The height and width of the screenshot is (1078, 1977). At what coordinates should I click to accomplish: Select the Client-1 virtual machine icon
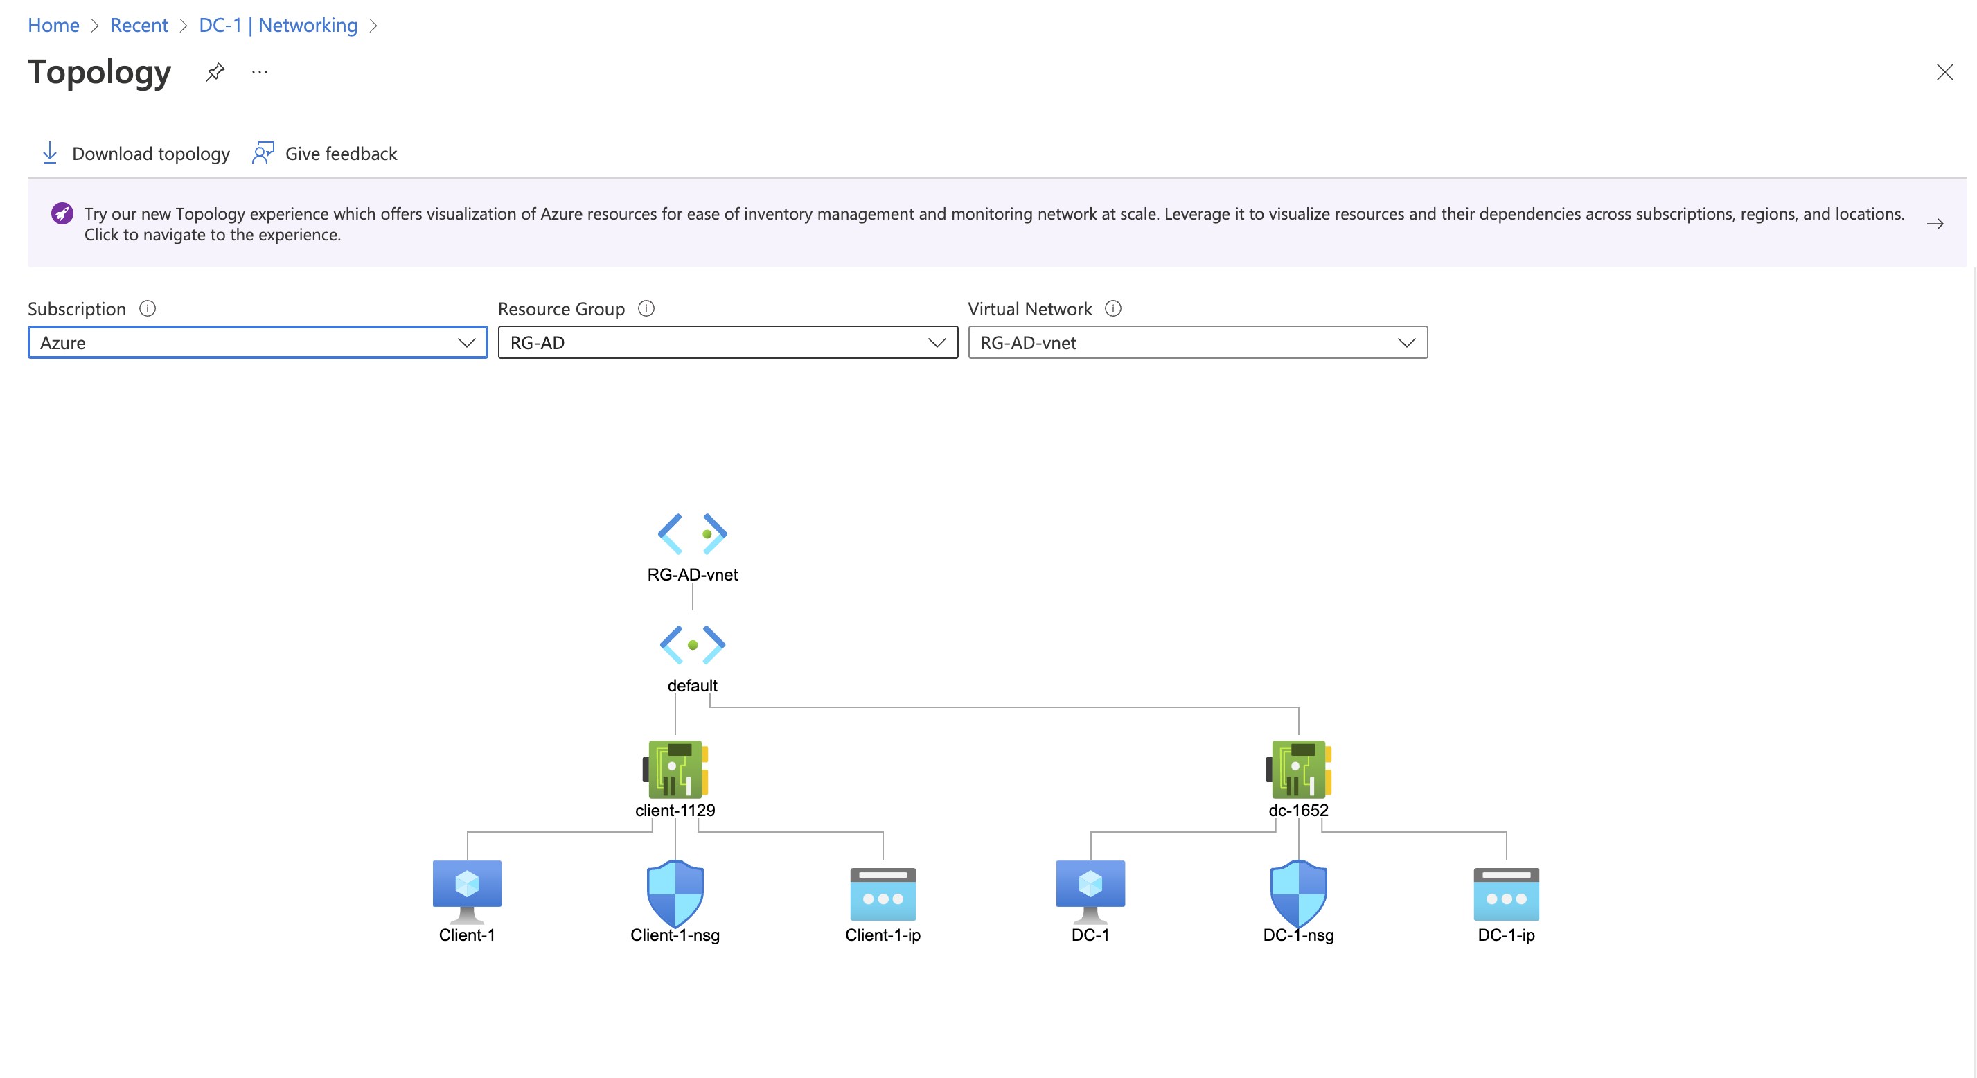tap(467, 891)
